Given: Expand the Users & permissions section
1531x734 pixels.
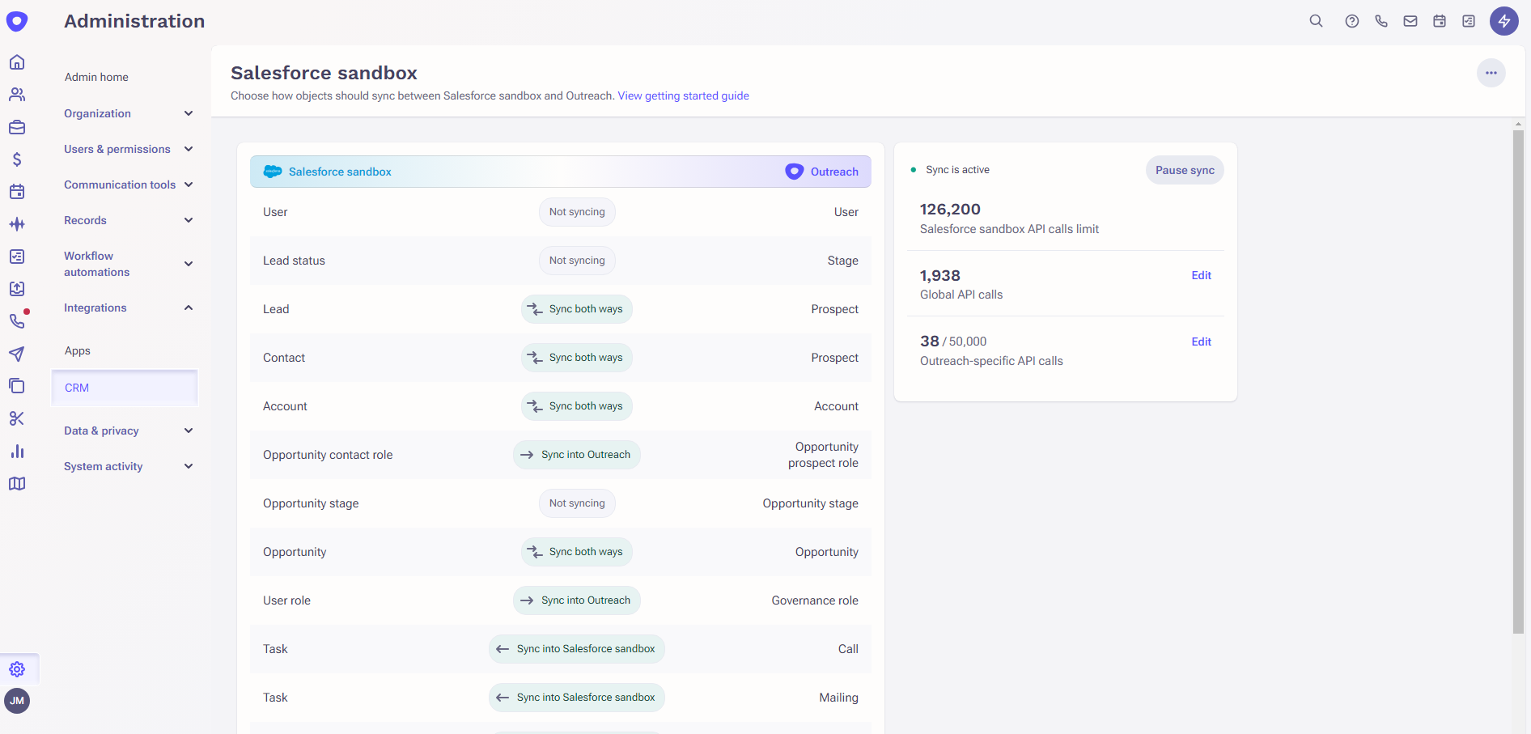Looking at the screenshot, I should (x=129, y=149).
